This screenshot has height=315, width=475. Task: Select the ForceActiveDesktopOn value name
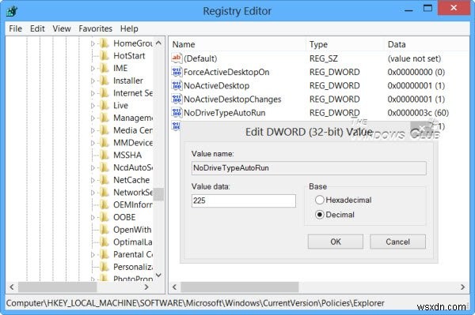pyautogui.click(x=226, y=72)
